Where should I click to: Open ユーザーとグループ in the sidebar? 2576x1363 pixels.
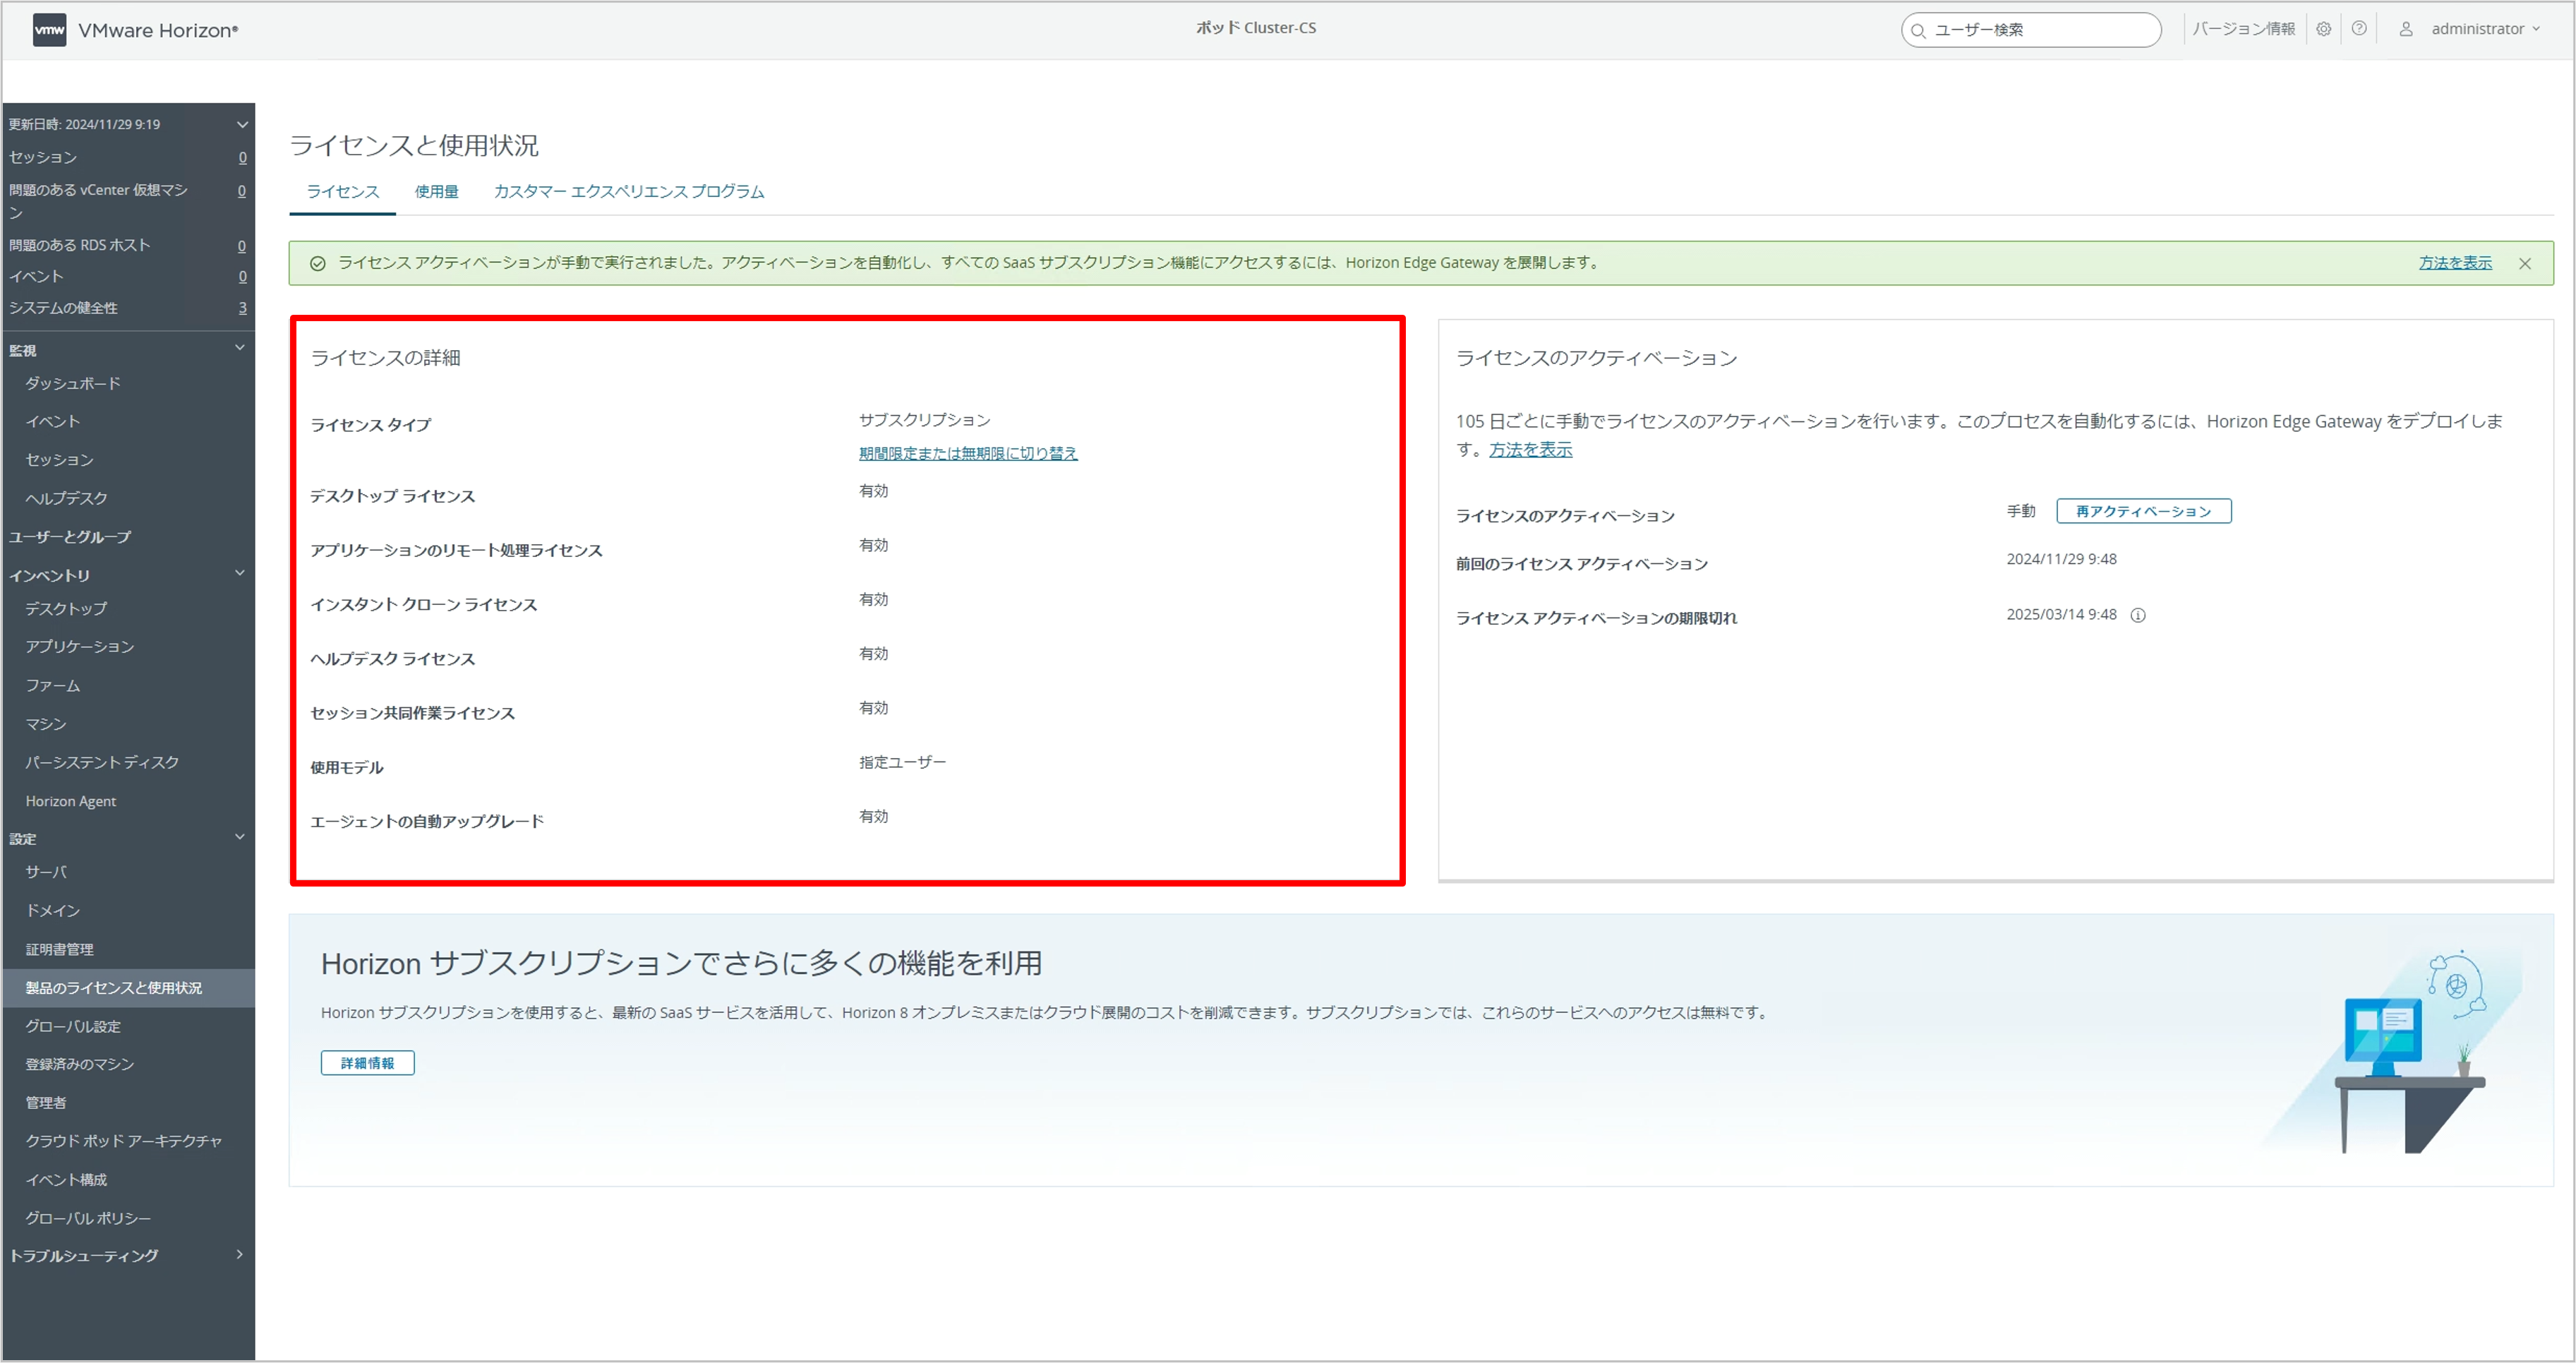pos(70,537)
